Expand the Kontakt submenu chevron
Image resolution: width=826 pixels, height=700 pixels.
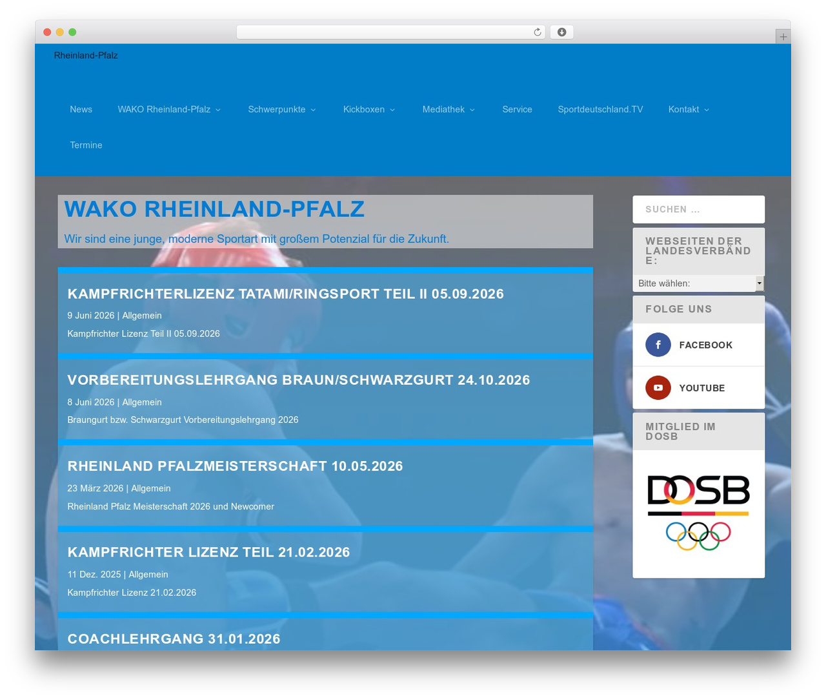point(707,110)
